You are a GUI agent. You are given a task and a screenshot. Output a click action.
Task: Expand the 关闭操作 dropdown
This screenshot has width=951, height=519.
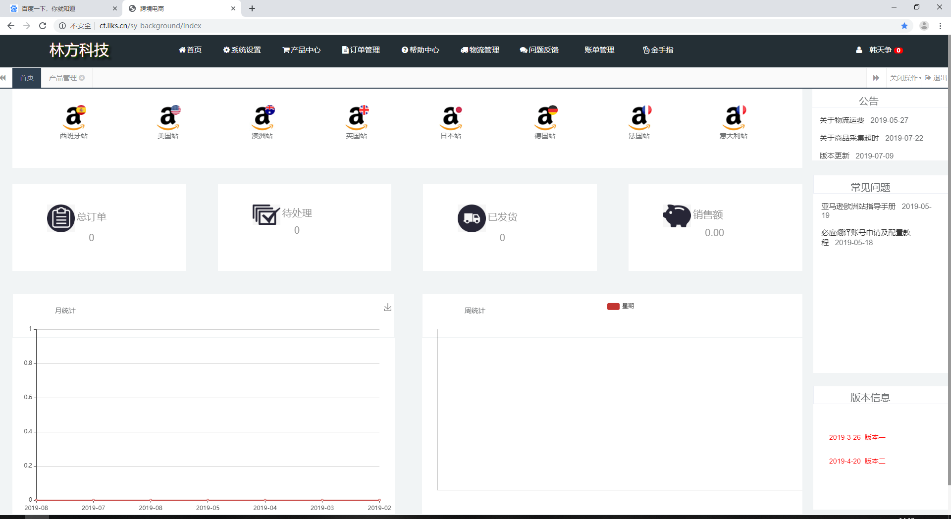click(905, 78)
